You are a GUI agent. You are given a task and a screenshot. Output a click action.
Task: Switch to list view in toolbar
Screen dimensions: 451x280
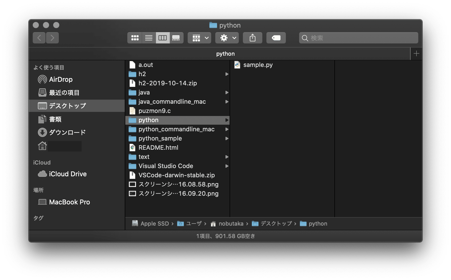point(149,38)
